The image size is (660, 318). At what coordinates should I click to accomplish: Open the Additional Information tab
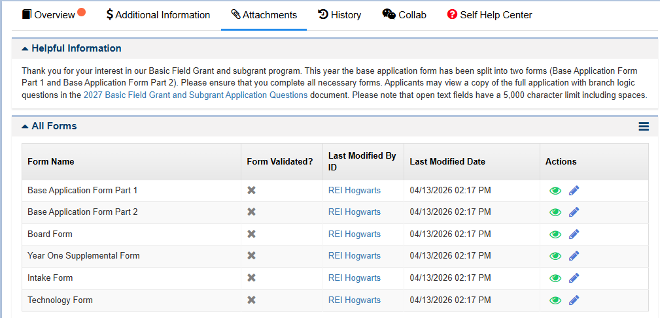pos(158,15)
